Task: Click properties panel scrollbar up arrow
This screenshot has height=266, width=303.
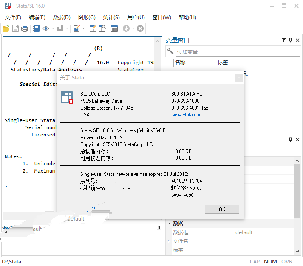Action: [297, 161]
